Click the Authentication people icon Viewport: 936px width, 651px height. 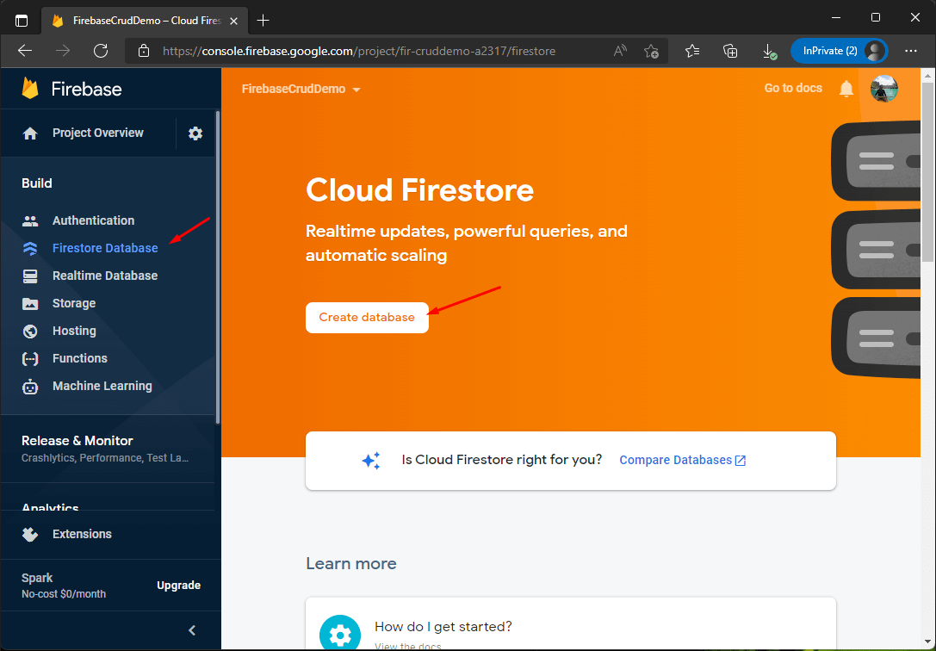coord(30,220)
